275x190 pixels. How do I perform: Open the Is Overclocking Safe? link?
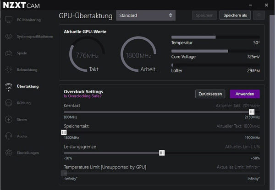(82, 96)
